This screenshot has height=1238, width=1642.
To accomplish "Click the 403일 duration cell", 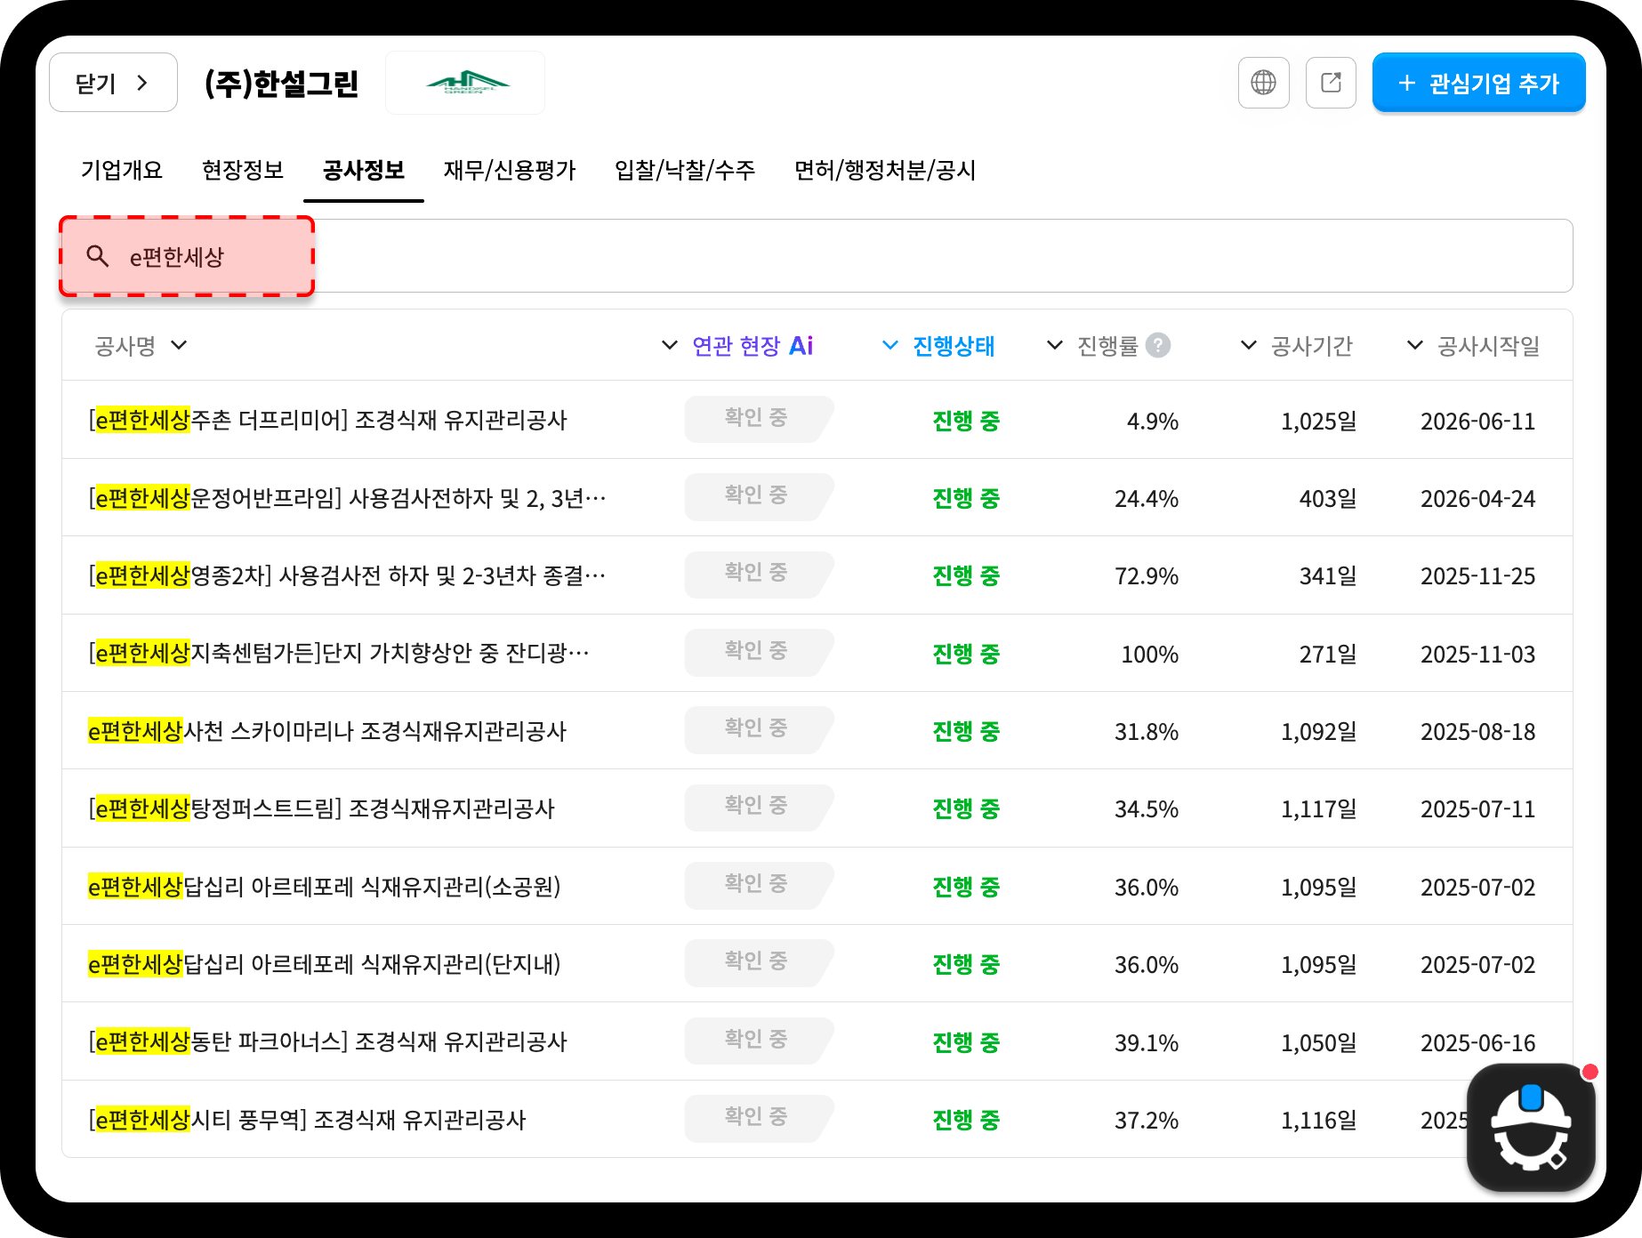I will 1328,499.
